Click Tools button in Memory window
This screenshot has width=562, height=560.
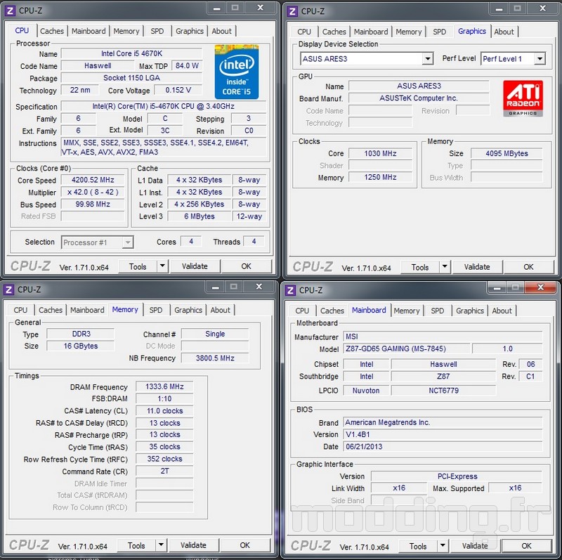pos(136,545)
